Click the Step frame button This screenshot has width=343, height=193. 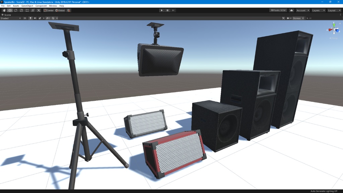click(x=173, y=10)
